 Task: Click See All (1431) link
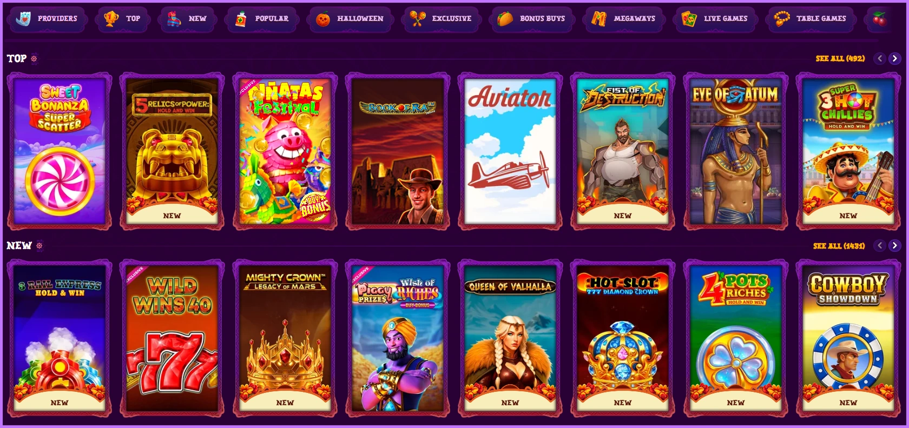pyautogui.click(x=839, y=246)
